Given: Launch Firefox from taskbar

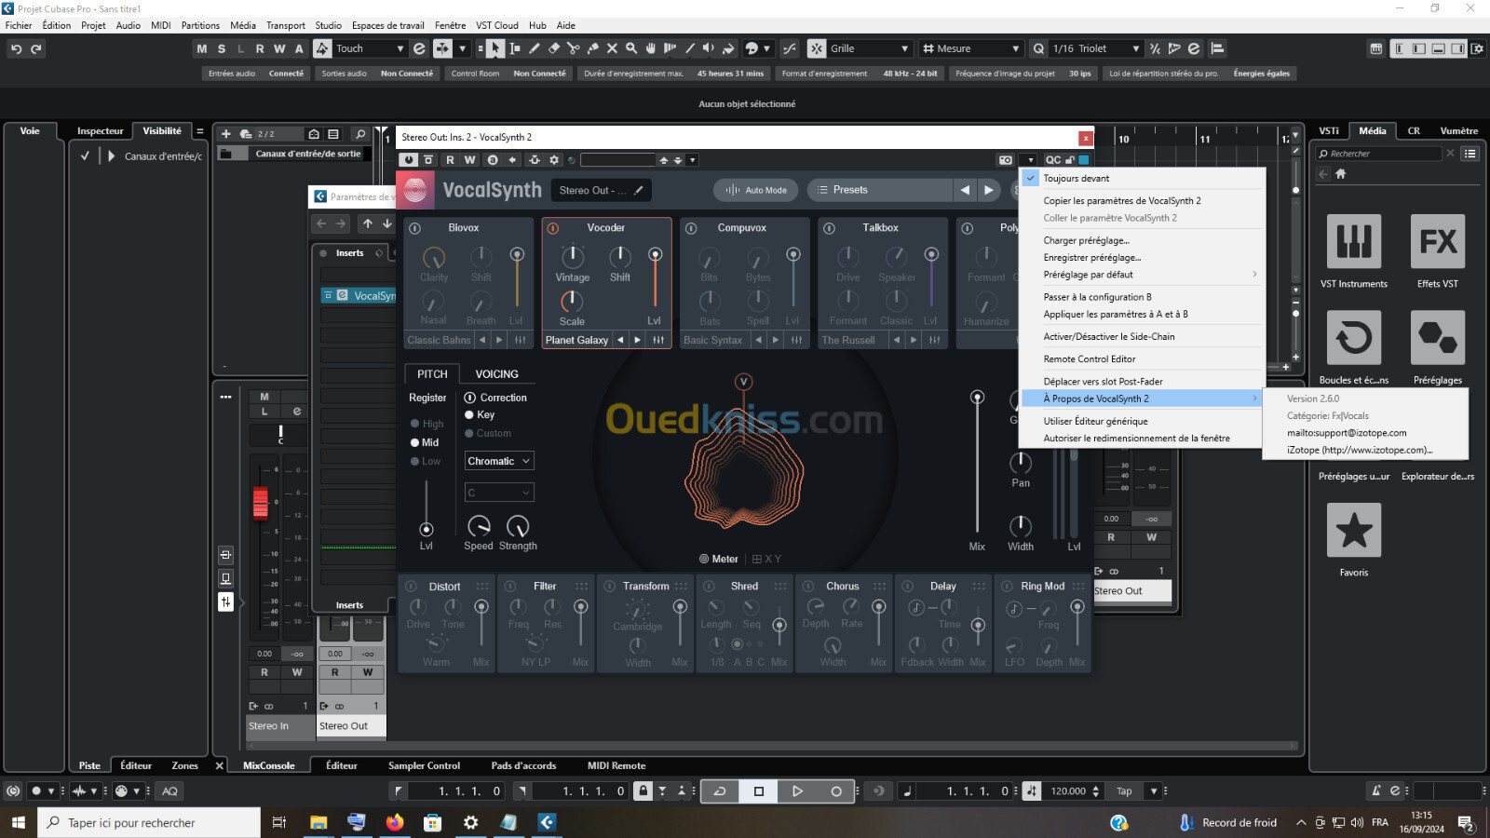Looking at the screenshot, I should coord(395,822).
